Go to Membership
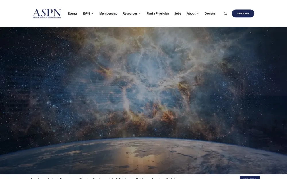The height and width of the screenshot is (179, 287). coord(108,13)
